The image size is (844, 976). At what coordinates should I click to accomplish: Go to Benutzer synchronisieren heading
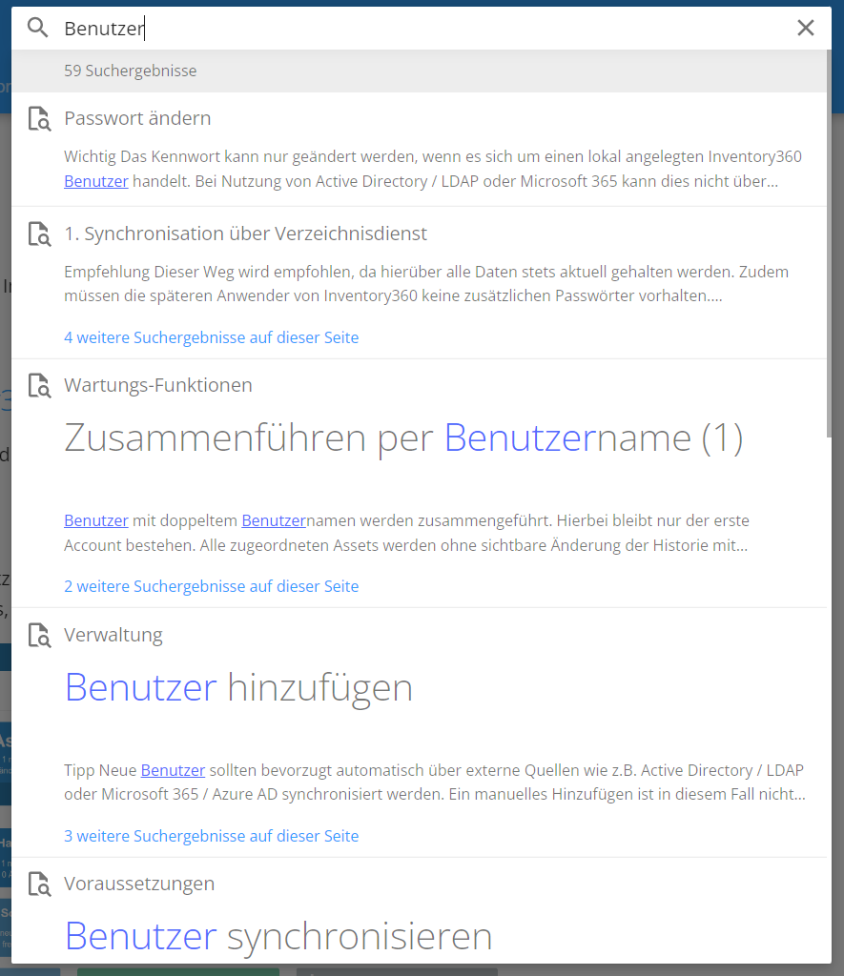[278, 936]
